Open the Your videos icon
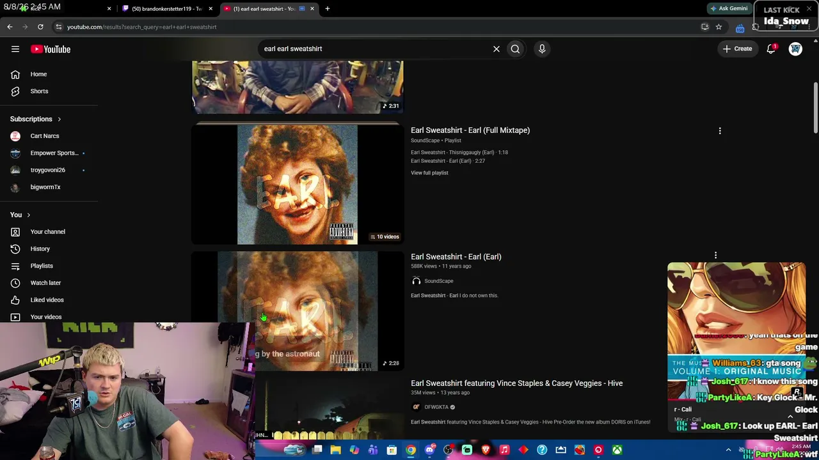The image size is (819, 460). coord(15,317)
